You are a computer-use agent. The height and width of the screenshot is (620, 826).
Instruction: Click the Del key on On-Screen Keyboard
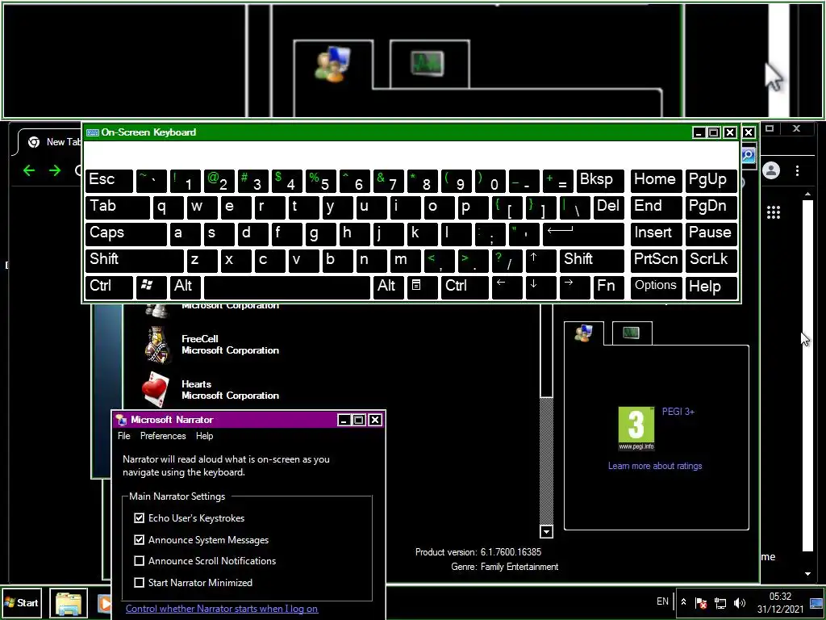[608, 207]
